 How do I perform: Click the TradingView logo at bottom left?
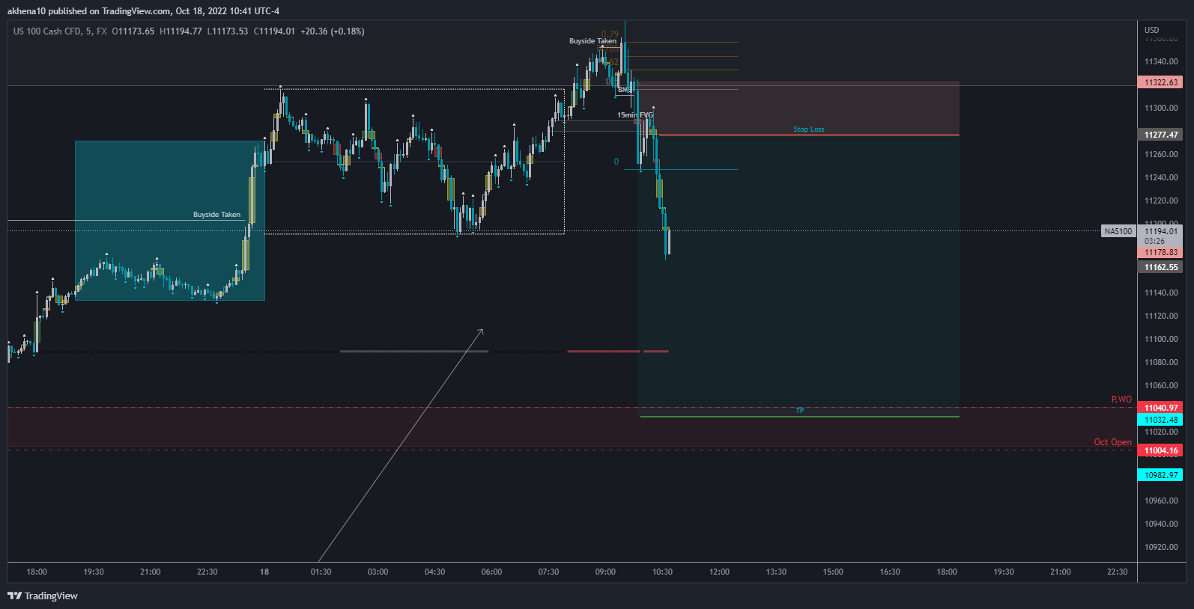pyautogui.click(x=43, y=596)
